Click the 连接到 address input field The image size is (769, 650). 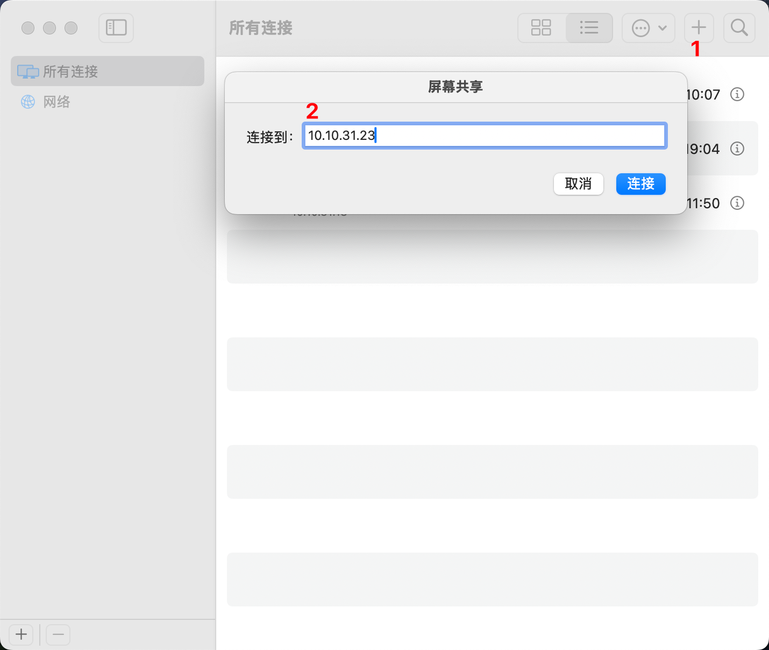[484, 136]
